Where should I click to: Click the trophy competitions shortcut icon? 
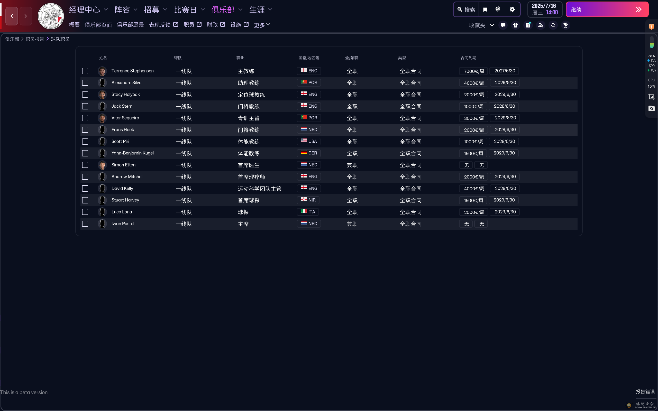pyautogui.click(x=565, y=25)
